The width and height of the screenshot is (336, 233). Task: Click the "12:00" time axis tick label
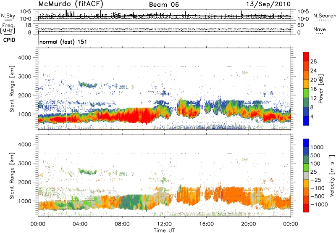click(x=164, y=224)
